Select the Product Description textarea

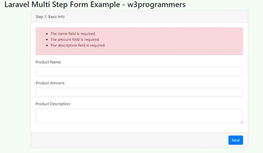tap(139, 116)
